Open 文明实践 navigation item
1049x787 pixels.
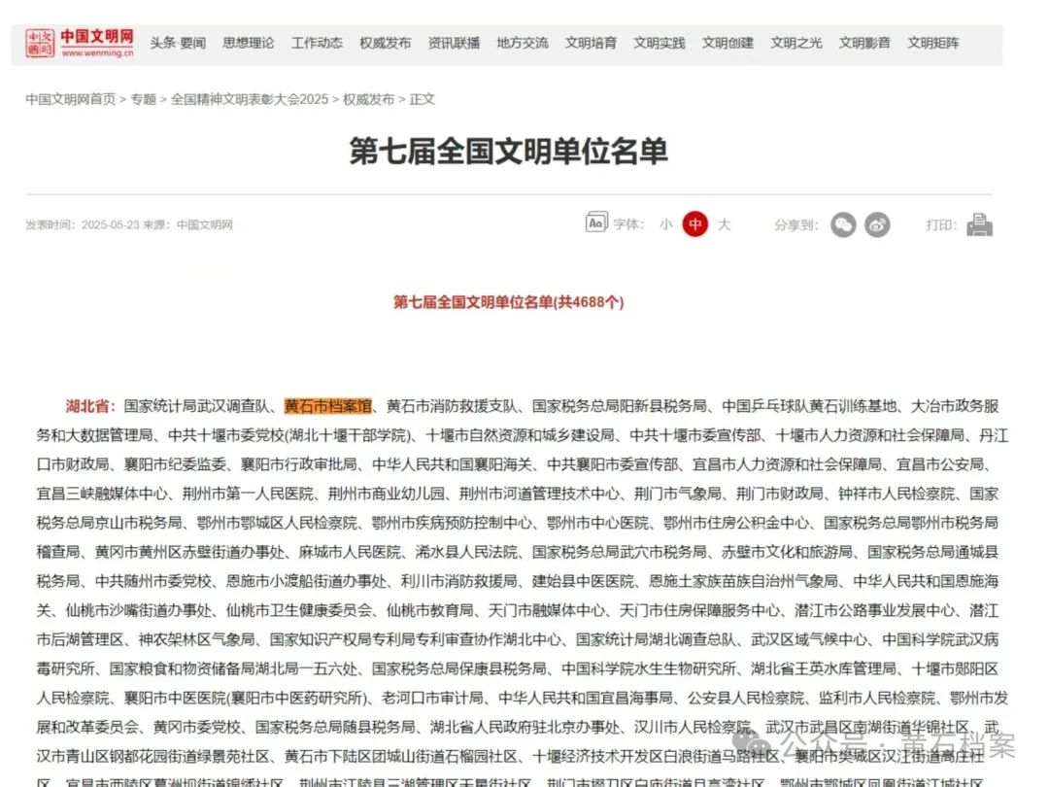(x=659, y=44)
